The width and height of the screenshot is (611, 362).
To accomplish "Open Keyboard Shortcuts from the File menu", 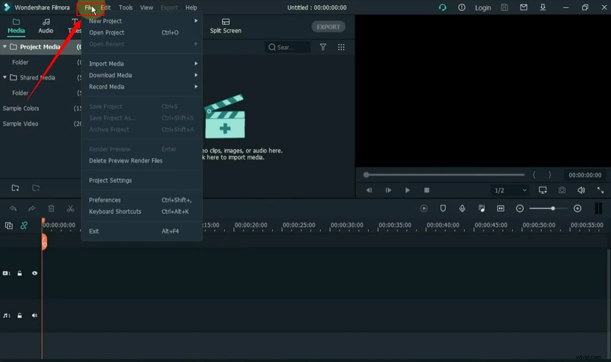I will pos(115,211).
